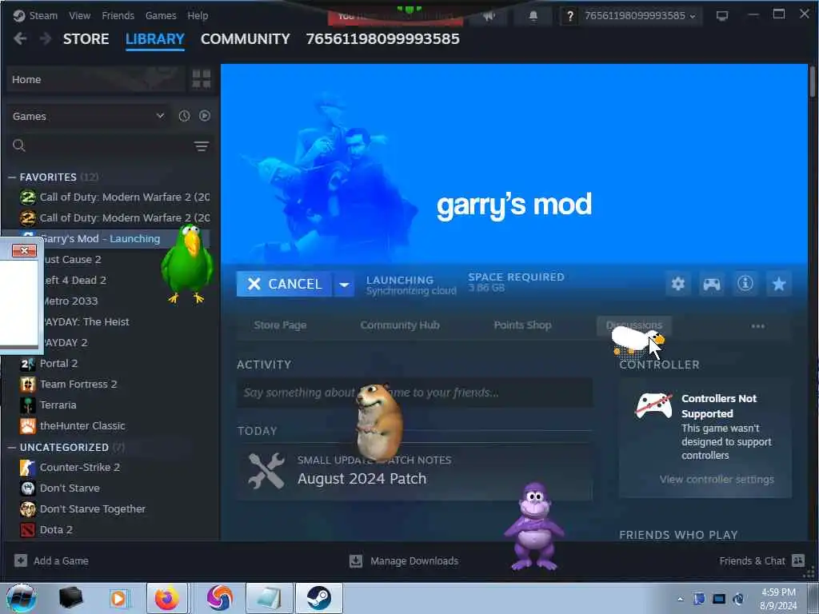Open the account name dropdown

coord(639,16)
